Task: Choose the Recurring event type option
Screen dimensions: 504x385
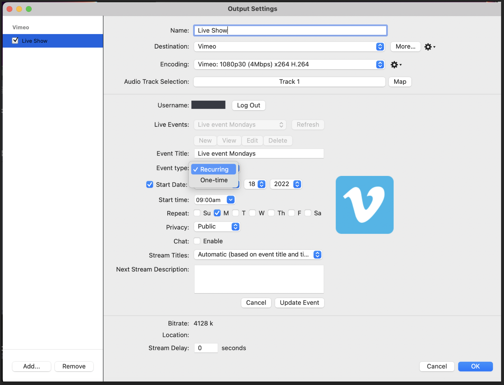Action: pos(214,169)
